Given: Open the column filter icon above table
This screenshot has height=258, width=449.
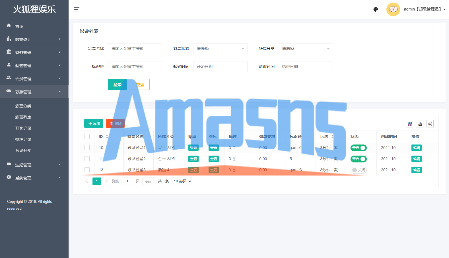Looking at the screenshot, I should pos(410,124).
